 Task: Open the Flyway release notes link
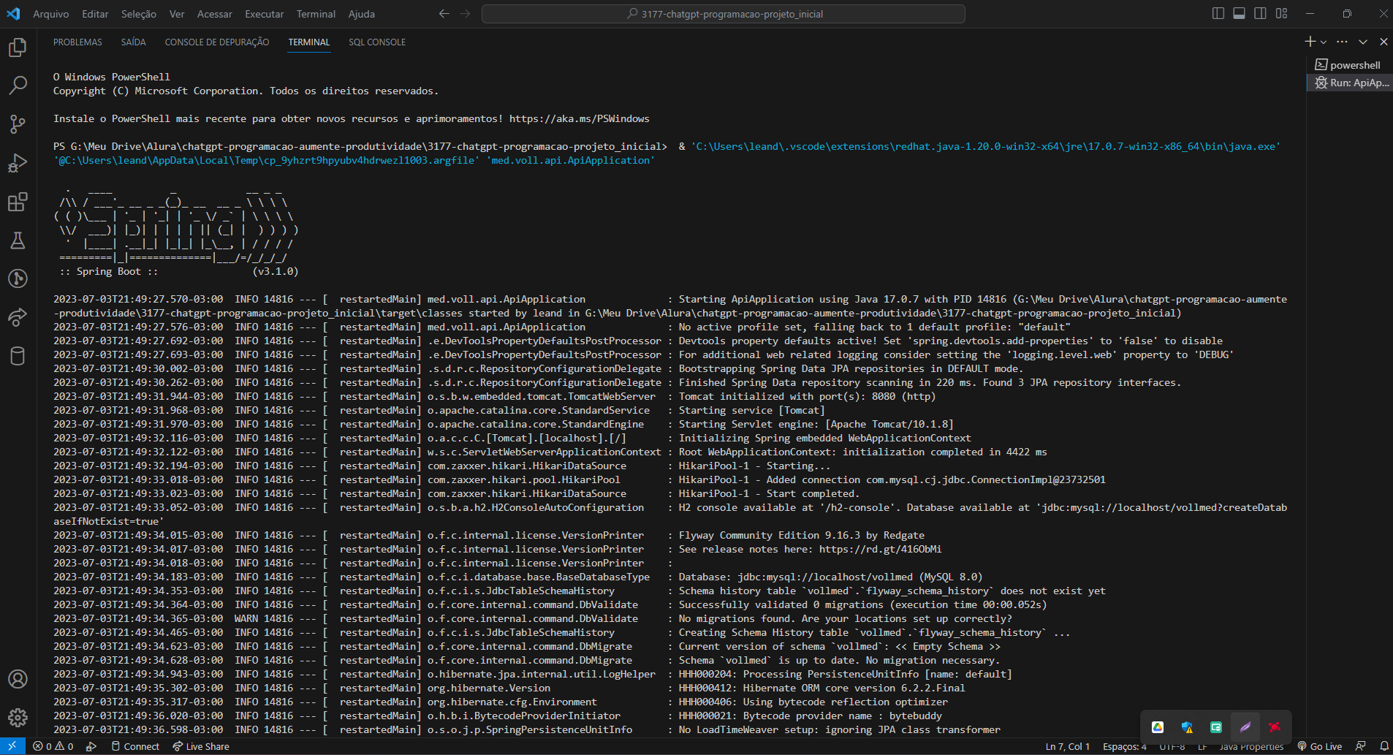pos(881,549)
